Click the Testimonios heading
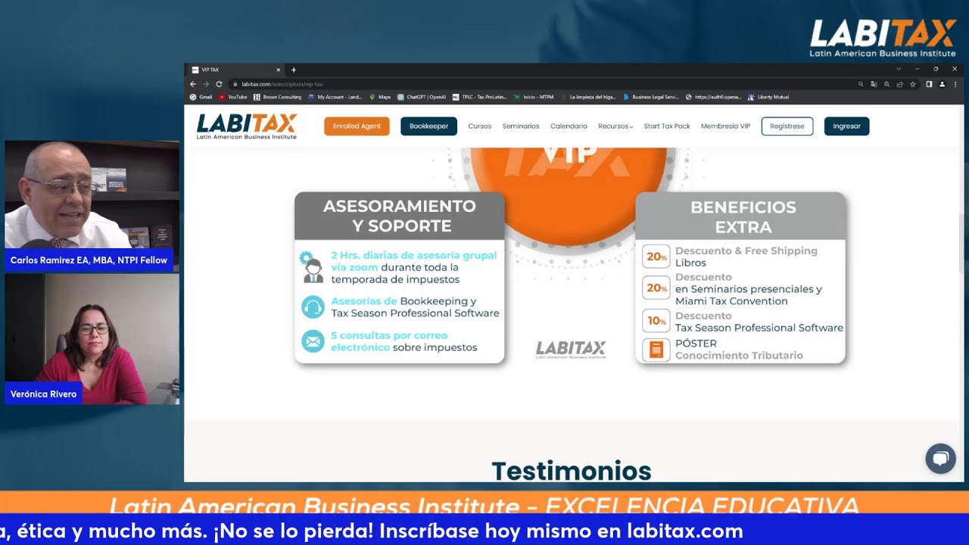969x545 pixels. coord(572,471)
